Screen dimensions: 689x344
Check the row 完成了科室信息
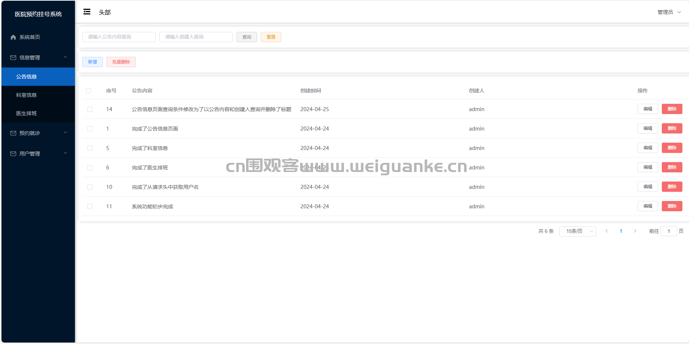click(x=90, y=148)
